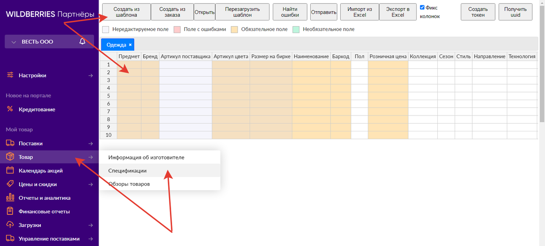Click the Календарь акций calendar icon
The height and width of the screenshot is (246, 545).
pos(10,170)
